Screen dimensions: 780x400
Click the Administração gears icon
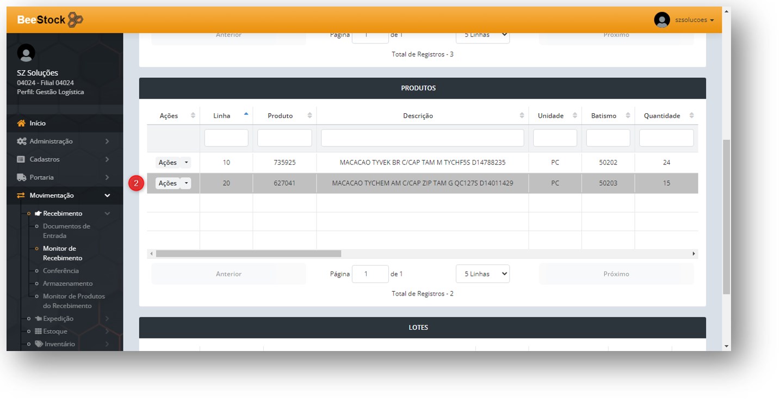[22, 141]
